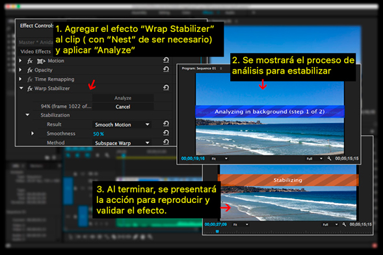Reset the Smoothness value
The image size is (383, 255).
pos(166,133)
